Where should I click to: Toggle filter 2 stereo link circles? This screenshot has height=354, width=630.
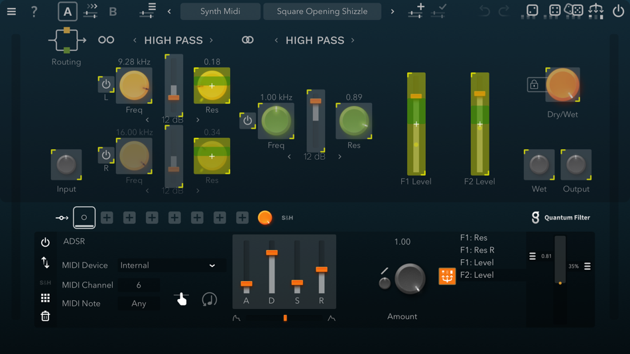pos(247,40)
